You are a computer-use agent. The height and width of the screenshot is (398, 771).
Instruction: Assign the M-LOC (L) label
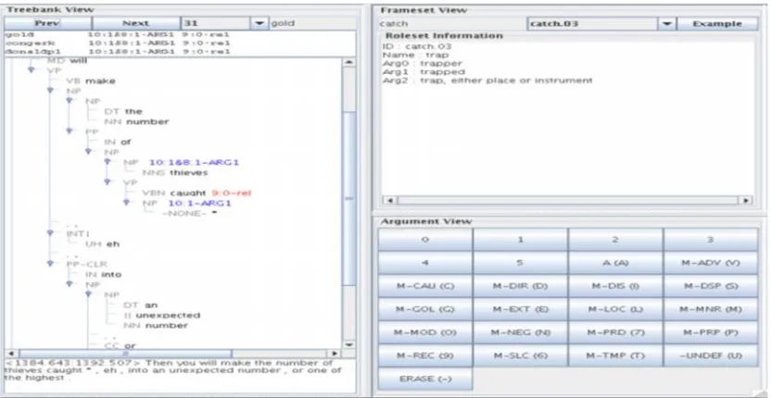click(x=615, y=309)
